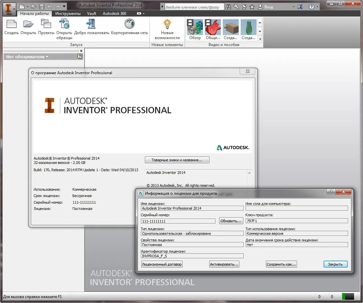This screenshot has width=363, height=303.
Task: Switch to the Инструменты tab
Action: click(68, 14)
